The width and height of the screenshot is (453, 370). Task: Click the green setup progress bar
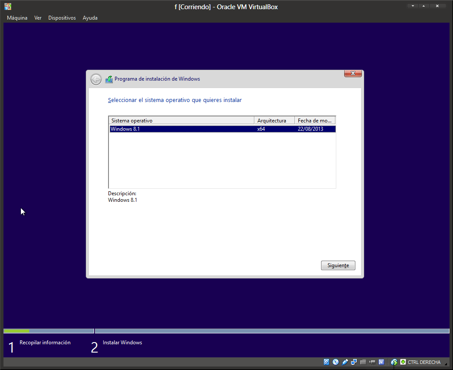(17, 331)
